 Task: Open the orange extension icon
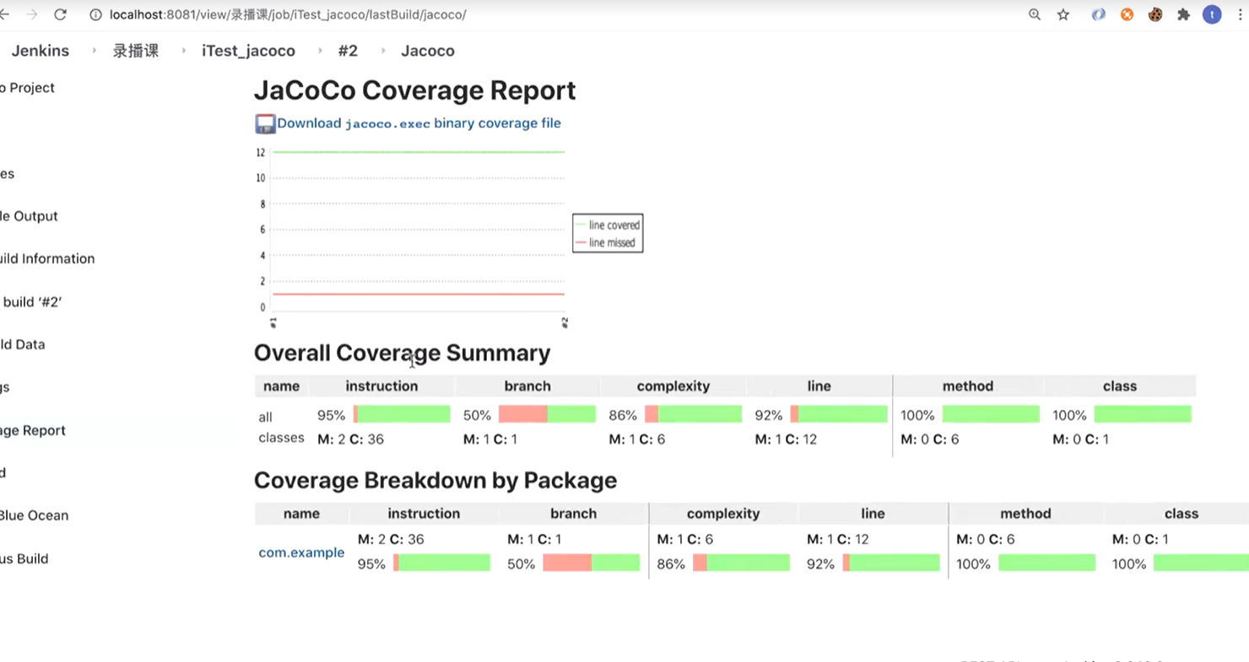1127,14
